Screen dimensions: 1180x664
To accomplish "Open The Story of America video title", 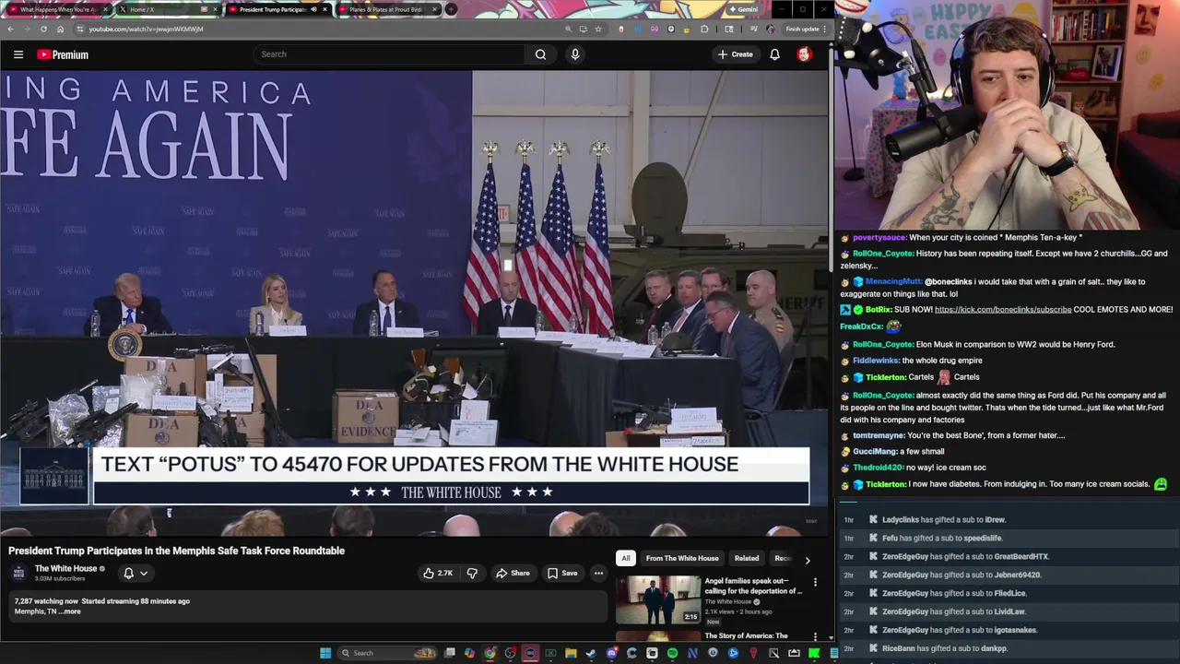I will [747, 635].
